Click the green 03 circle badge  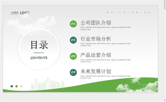73,56
